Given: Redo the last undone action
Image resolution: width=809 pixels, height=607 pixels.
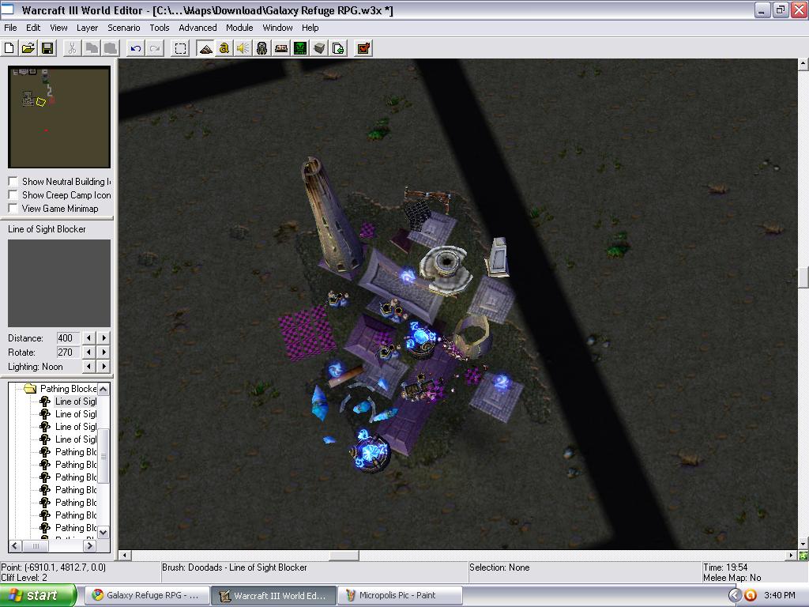Looking at the screenshot, I should (x=155, y=48).
